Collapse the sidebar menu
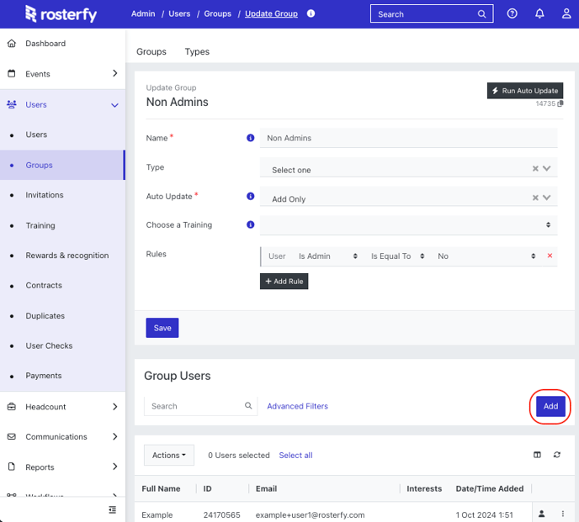This screenshot has width=579, height=522. pos(113,509)
